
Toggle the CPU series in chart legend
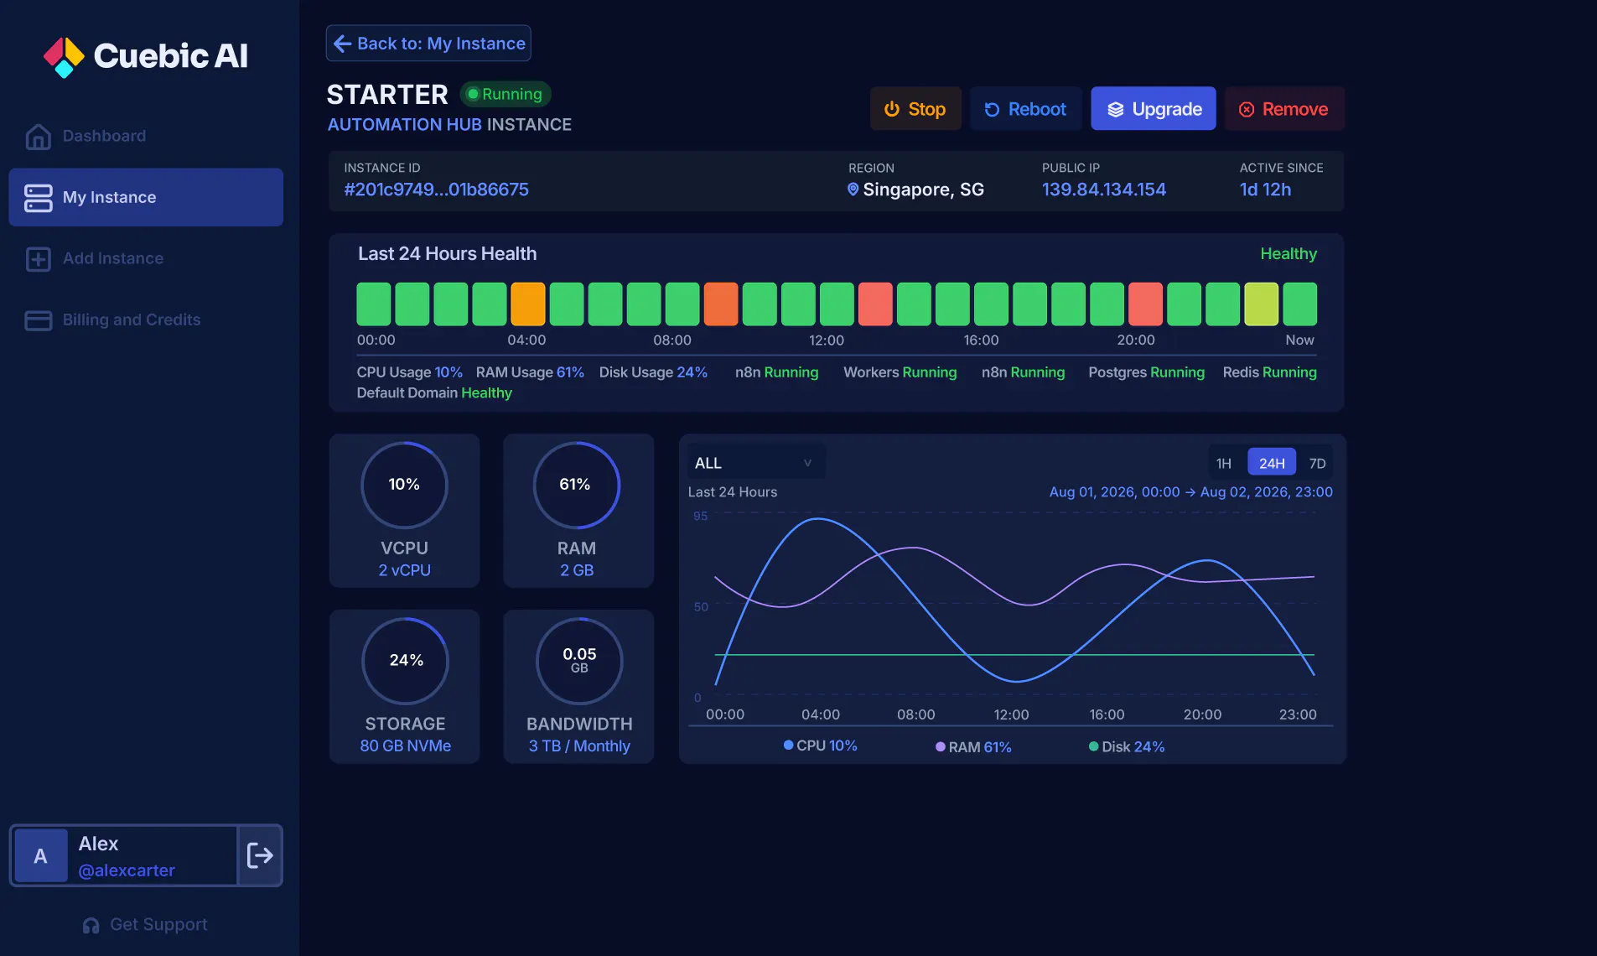click(x=820, y=746)
